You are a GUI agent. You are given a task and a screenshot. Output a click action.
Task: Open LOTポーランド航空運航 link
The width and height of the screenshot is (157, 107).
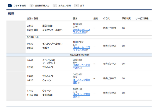click(81, 66)
